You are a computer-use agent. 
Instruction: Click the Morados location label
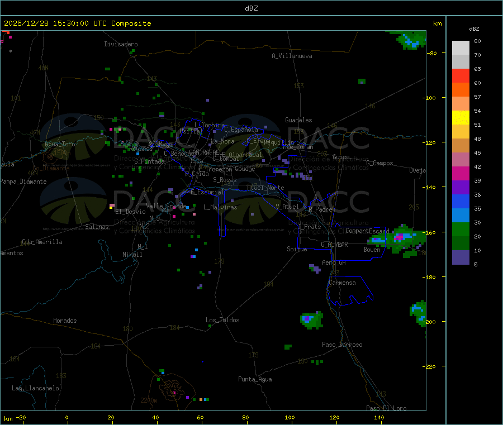[x=65, y=321]
